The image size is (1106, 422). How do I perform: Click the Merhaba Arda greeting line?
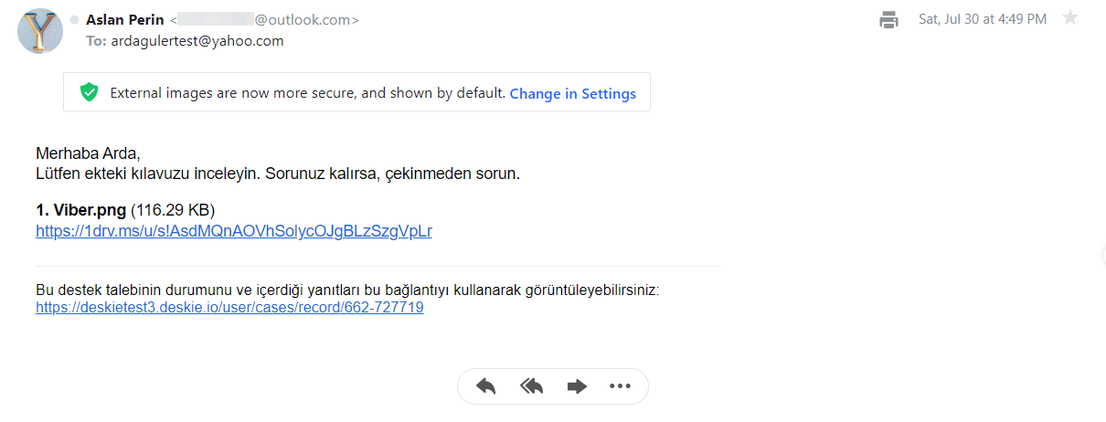coord(89,153)
